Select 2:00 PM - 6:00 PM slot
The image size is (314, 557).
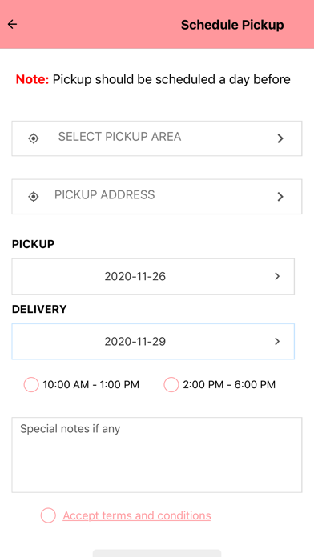171,385
